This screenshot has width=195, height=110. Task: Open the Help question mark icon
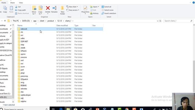click(x=193, y=3)
